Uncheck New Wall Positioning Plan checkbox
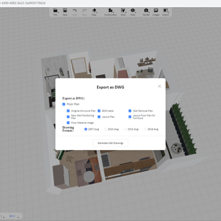221x221 pixels. (68, 117)
